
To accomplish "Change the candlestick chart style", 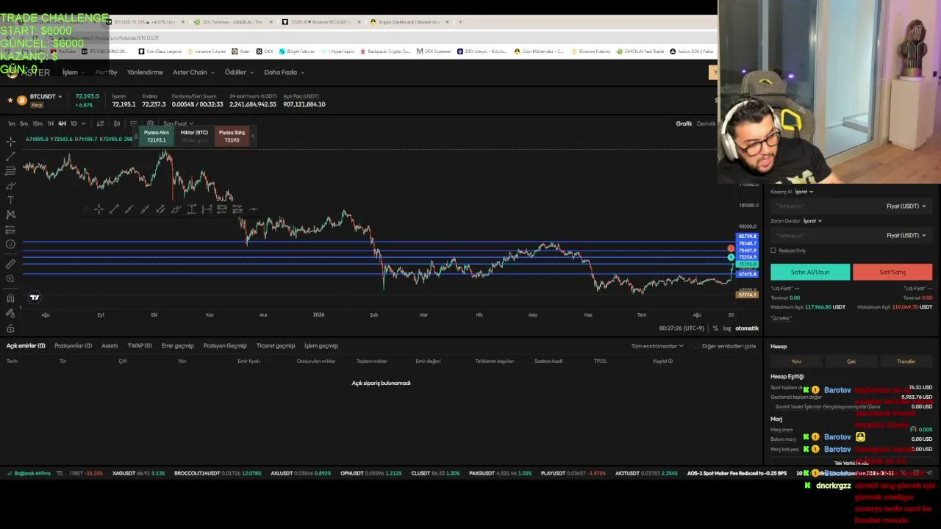I will coord(116,123).
